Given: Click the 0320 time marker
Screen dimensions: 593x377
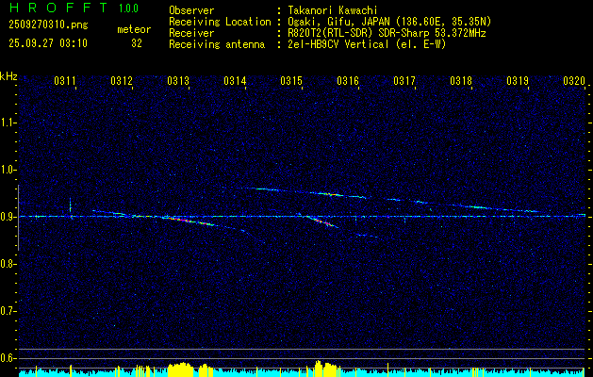Looking at the screenshot, I should point(574,80).
